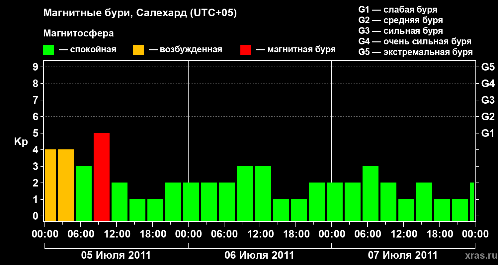
Task: Click the 'G2 — средняя буря' legend line
Action: tap(401, 20)
